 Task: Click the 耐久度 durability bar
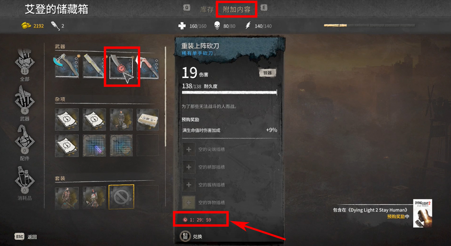click(229, 92)
